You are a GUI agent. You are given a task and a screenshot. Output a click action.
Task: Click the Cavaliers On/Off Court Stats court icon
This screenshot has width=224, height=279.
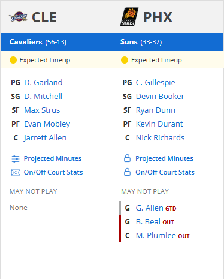tap(16, 172)
